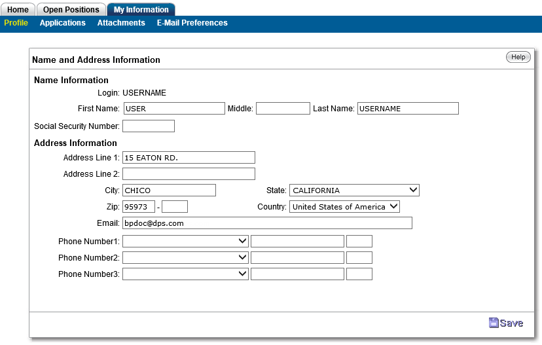Click the First Name input field
The image size is (542, 345).
(173, 109)
